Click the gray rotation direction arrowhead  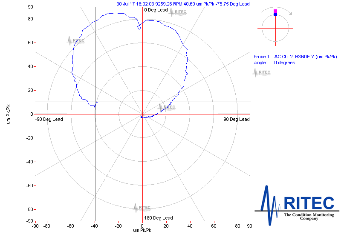point(290,14)
